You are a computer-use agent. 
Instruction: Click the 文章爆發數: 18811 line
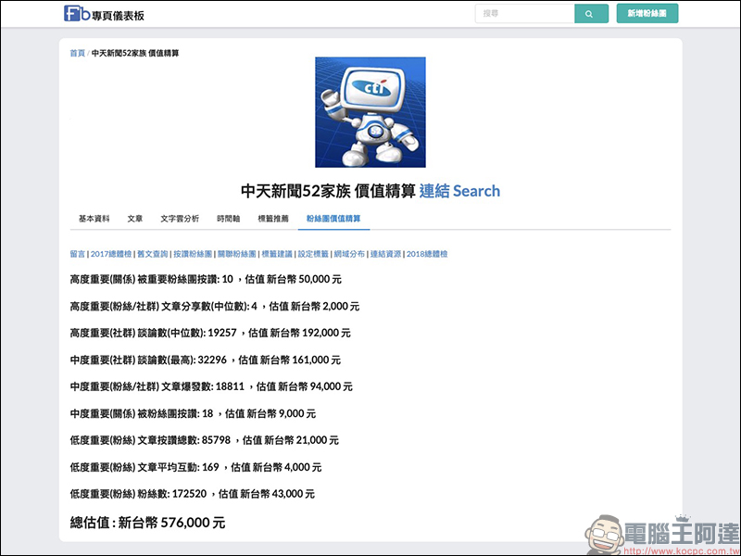211,386
